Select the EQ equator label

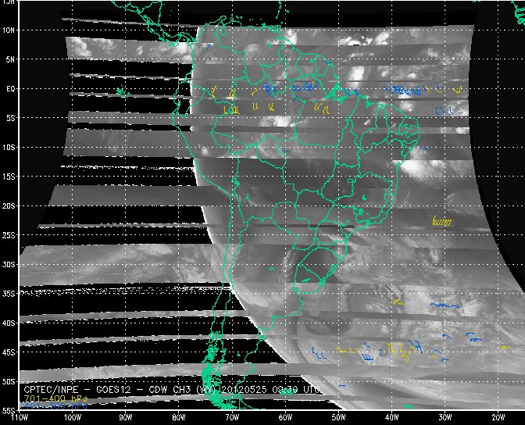[x=11, y=89]
